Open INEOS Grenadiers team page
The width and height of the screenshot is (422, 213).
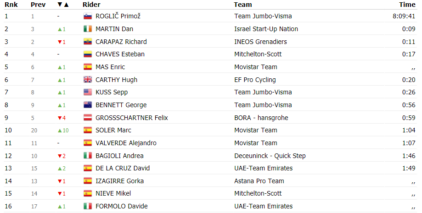click(x=260, y=42)
